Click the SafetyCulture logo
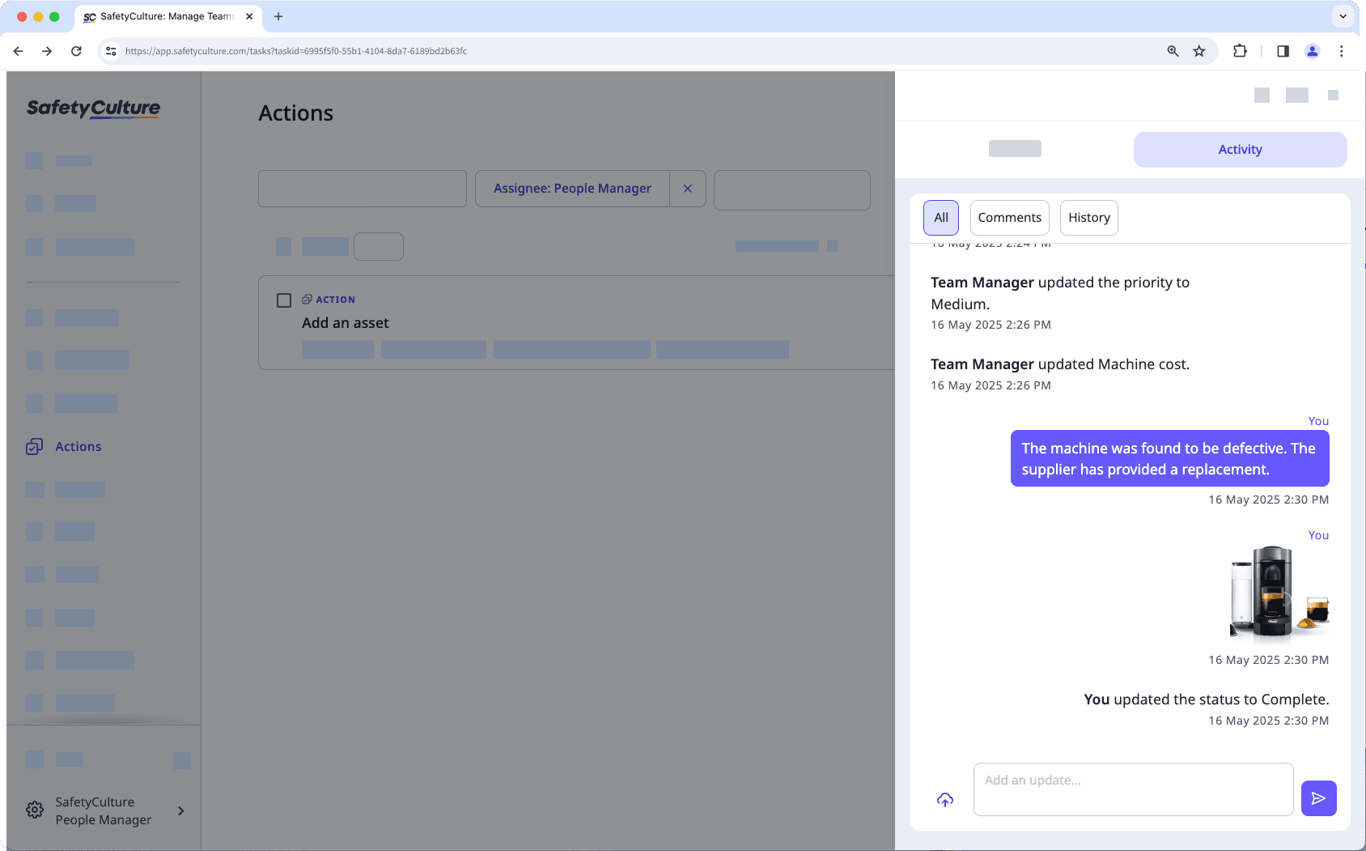Image resolution: width=1366 pixels, height=851 pixels. tap(93, 109)
